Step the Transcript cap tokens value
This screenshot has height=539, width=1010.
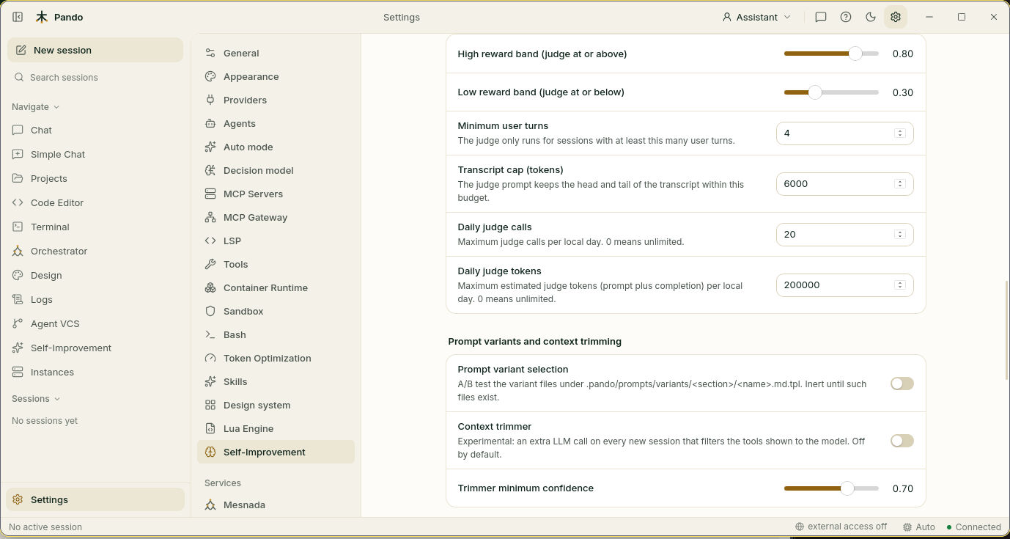point(900,184)
